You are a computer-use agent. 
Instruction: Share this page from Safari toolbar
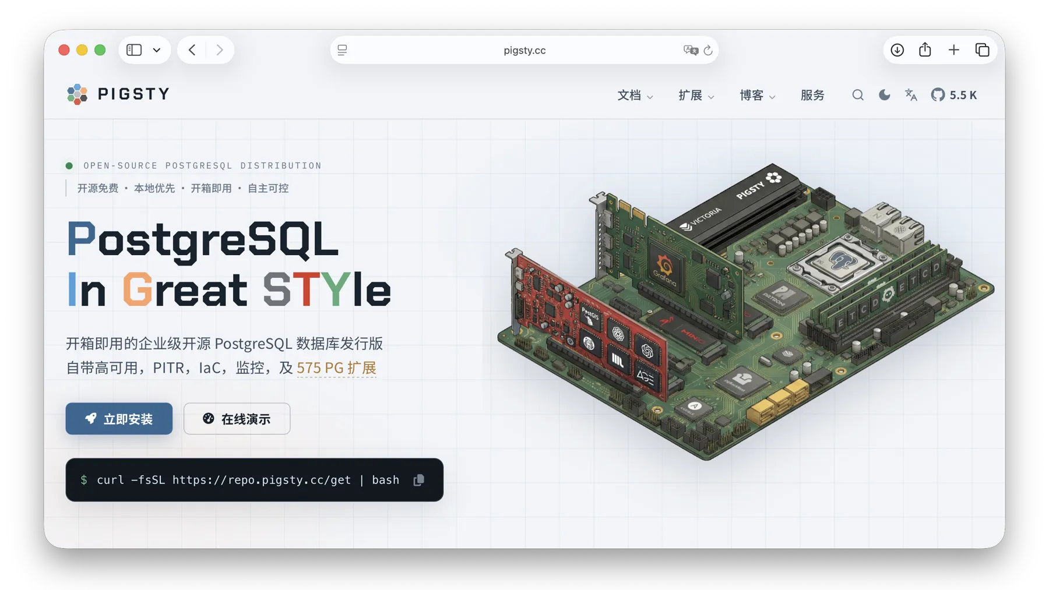925,50
